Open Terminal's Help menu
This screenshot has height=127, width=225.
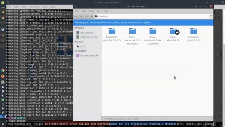[53, 7]
